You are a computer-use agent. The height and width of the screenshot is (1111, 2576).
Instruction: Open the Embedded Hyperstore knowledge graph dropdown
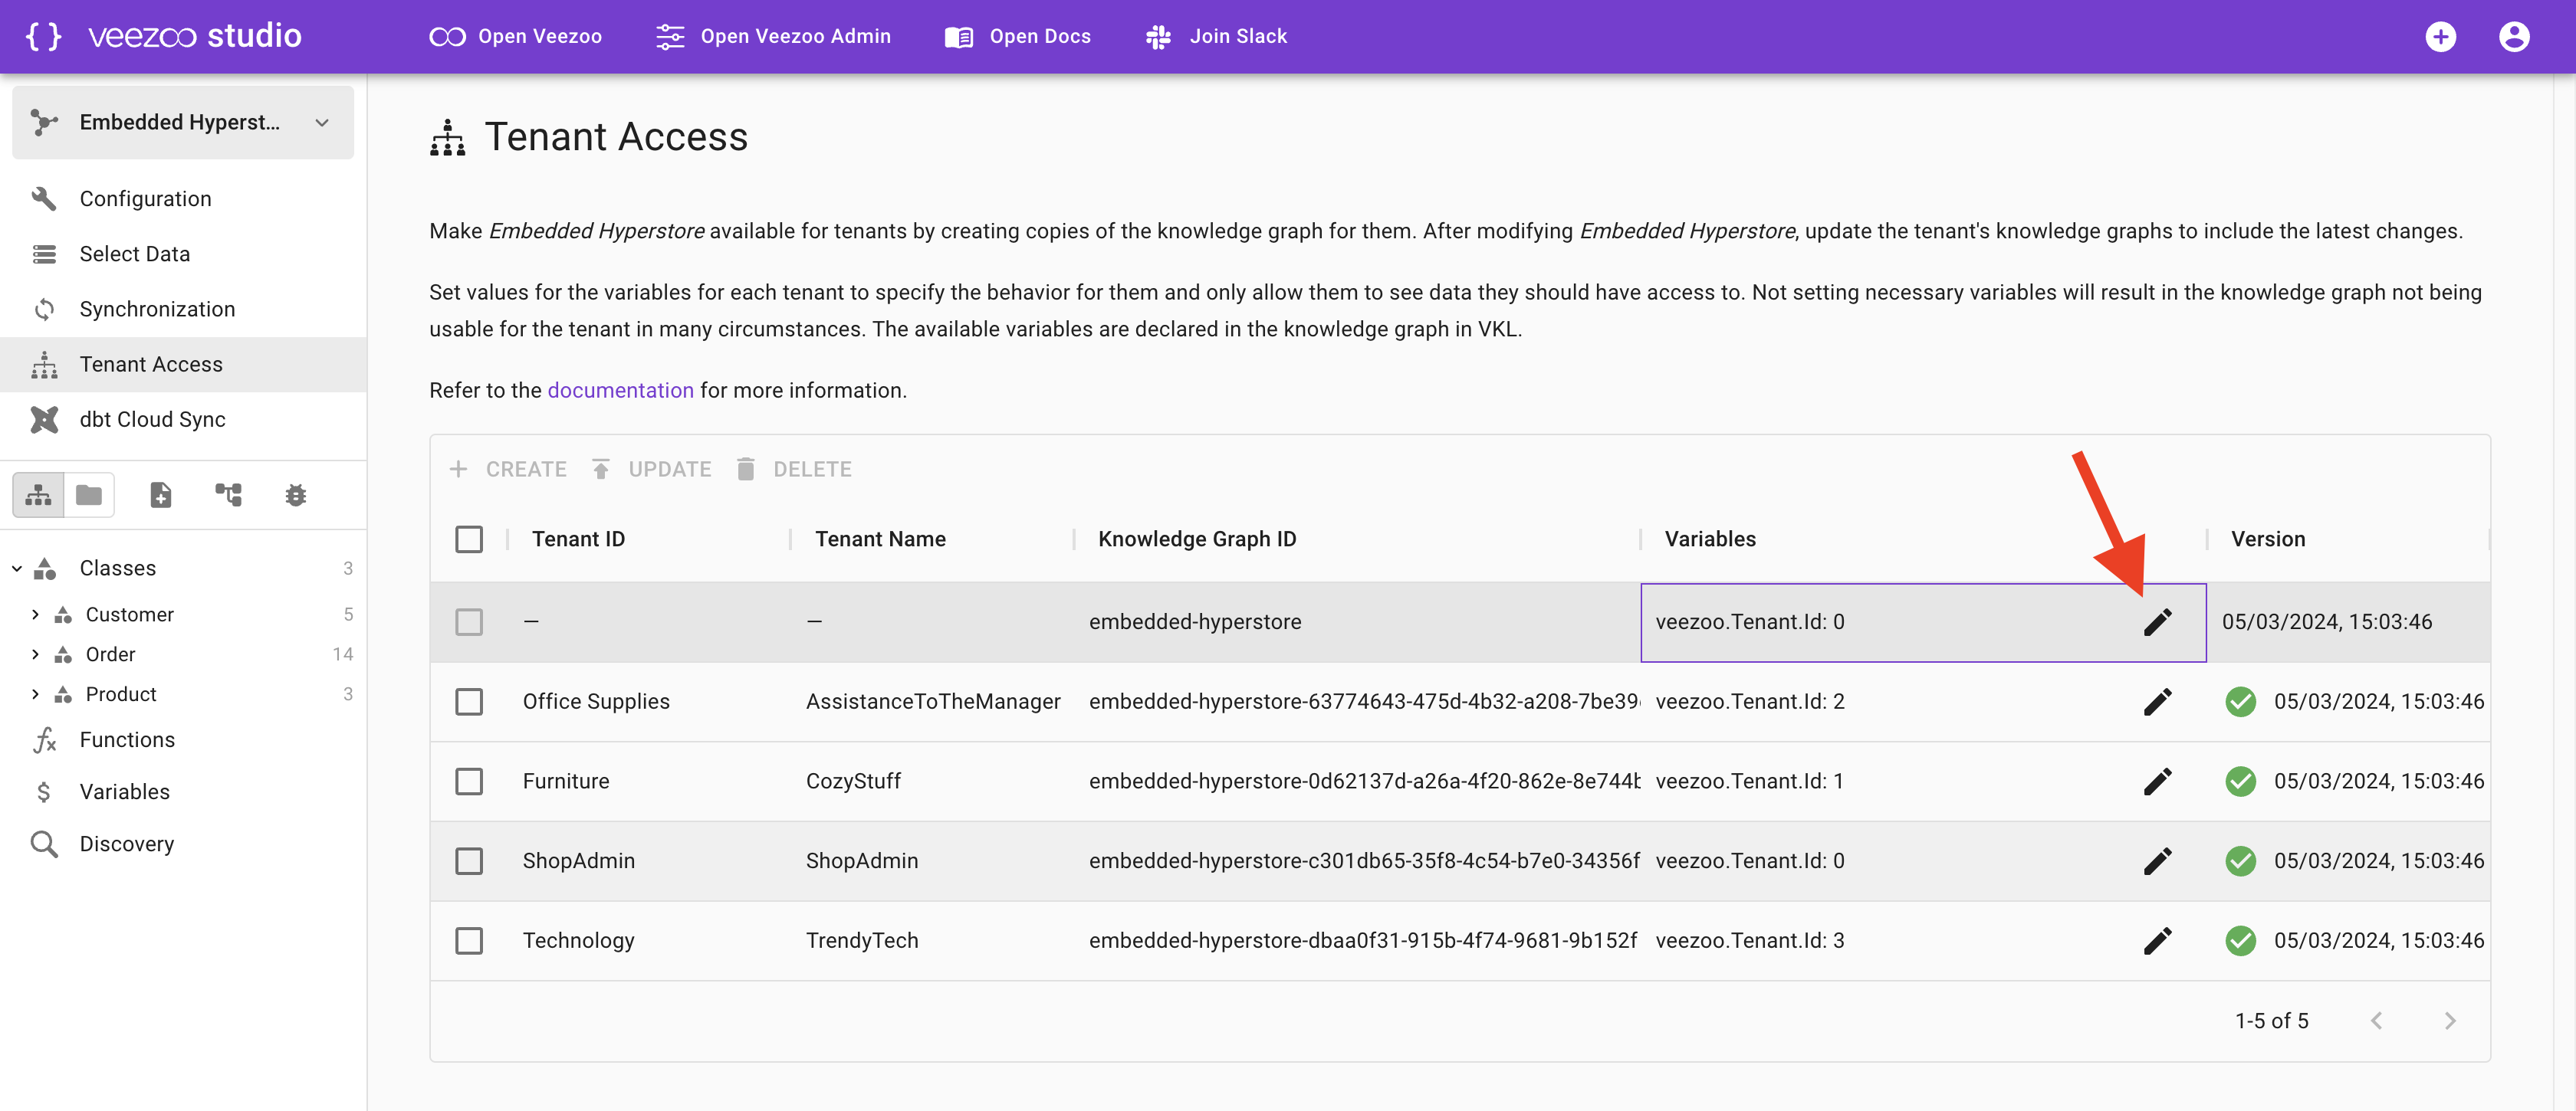click(183, 122)
